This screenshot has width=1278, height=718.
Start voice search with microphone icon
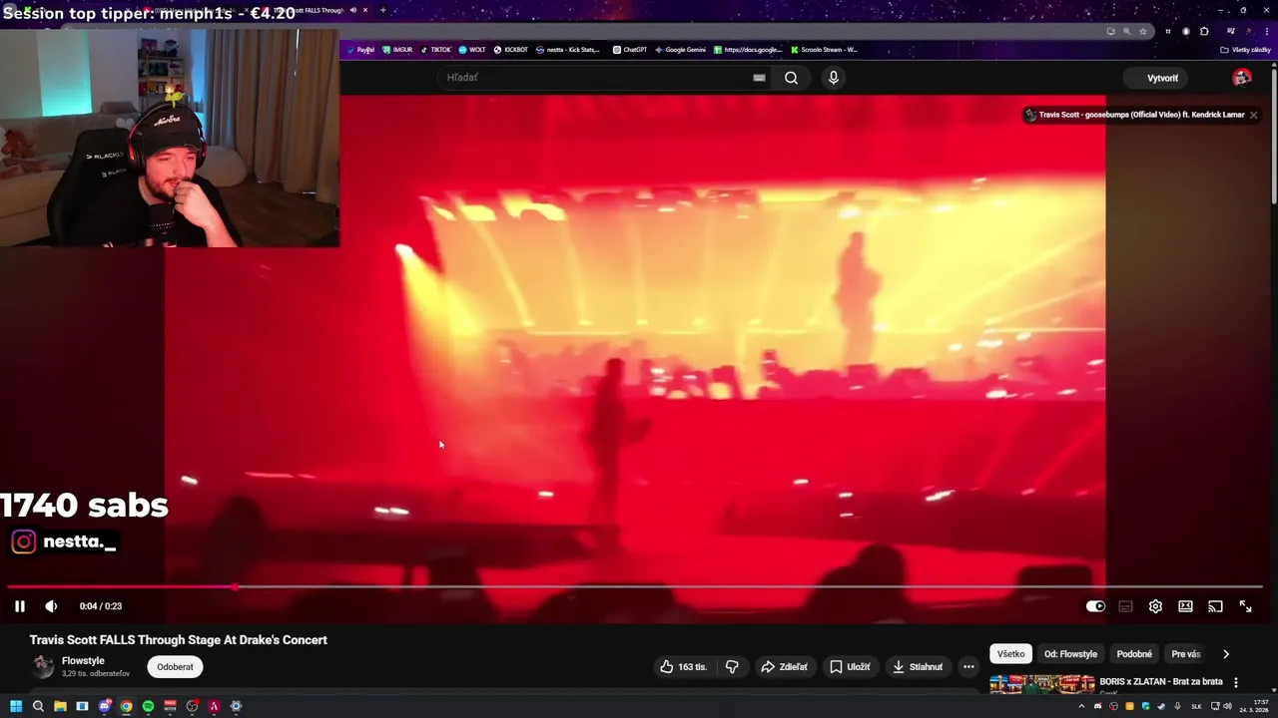[x=834, y=78]
